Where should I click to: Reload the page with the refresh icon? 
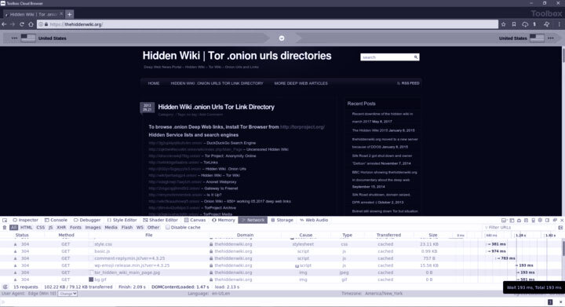[x=22, y=24]
